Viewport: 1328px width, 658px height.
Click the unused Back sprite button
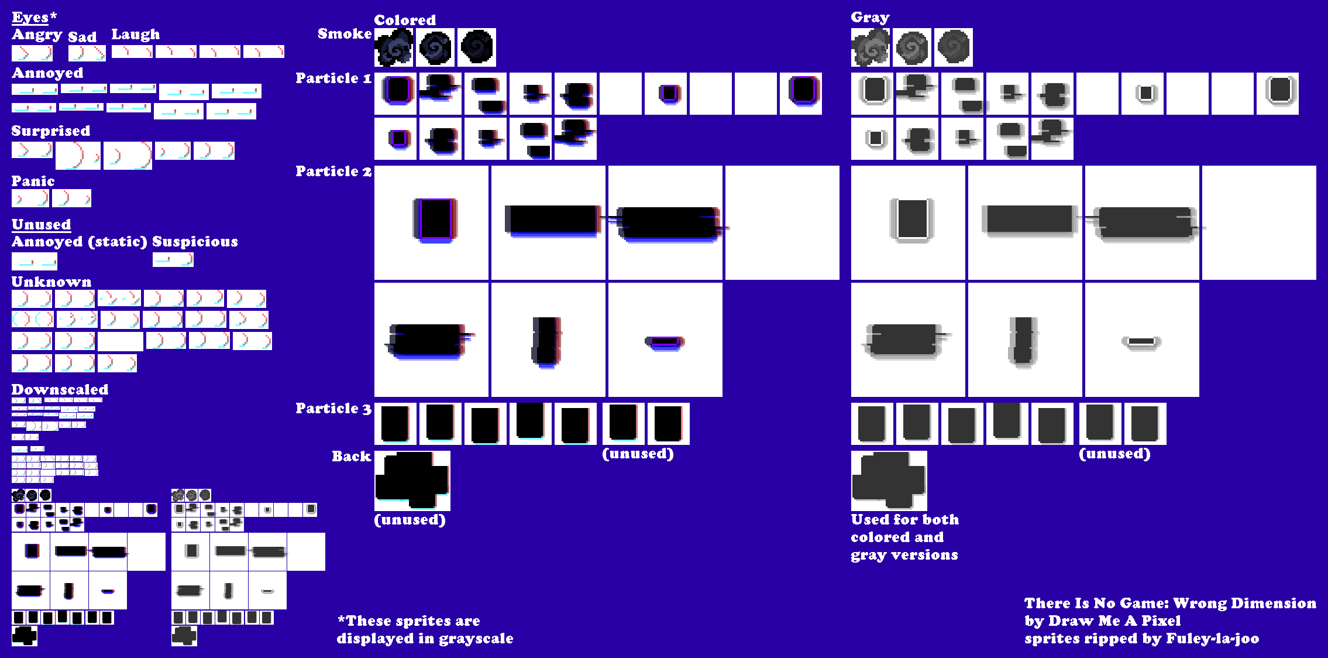click(x=405, y=488)
